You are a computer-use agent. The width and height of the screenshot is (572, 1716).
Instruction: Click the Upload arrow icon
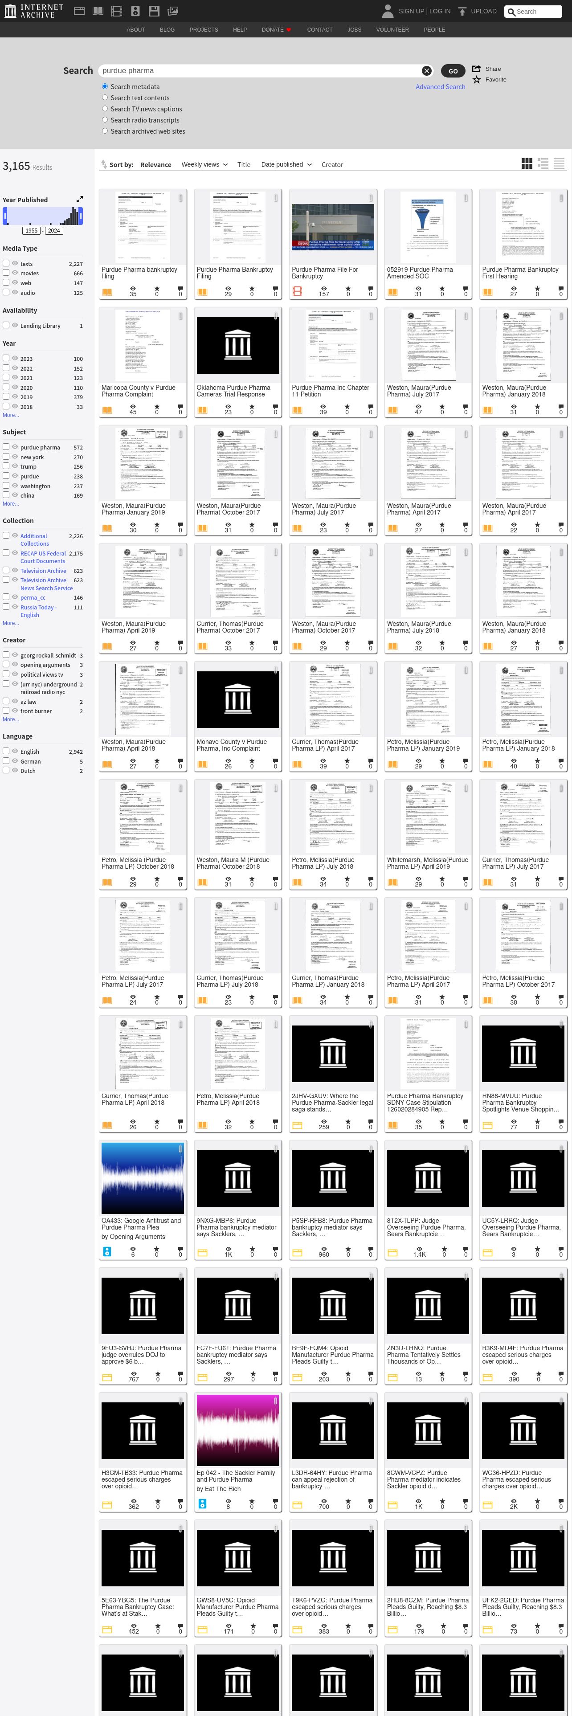pos(462,11)
